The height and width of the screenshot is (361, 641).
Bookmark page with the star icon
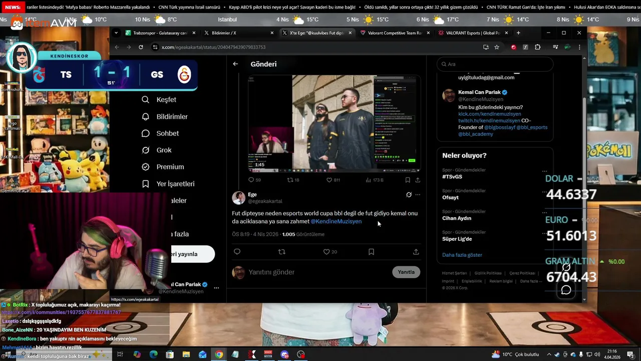(x=497, y=47)
